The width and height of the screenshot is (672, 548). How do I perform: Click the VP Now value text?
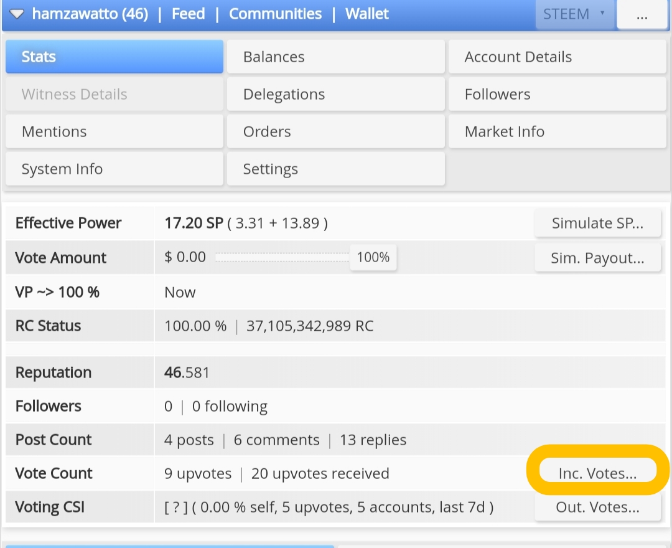point(180,293)
